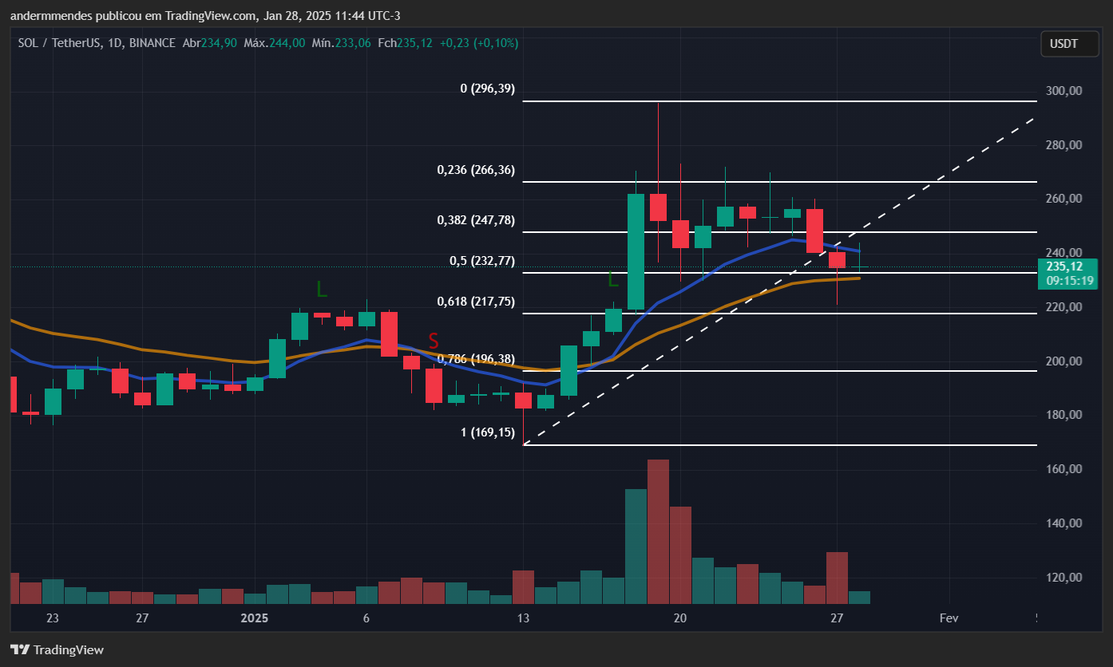The width and height of the screenshot is (1113, 667).
Task: Click the change value +0,23 (+0,10%)
Action: point(478,43)
